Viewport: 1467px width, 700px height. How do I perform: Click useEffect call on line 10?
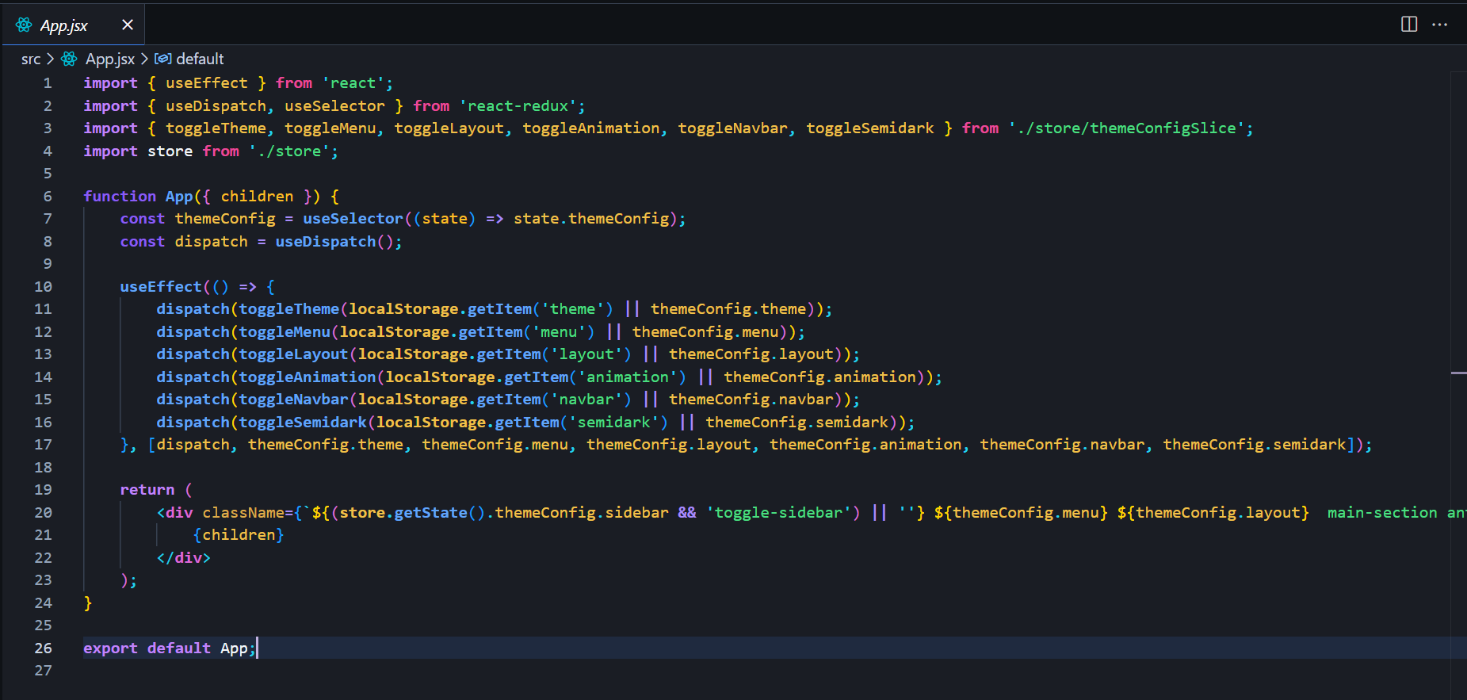(x=161, y=287)
